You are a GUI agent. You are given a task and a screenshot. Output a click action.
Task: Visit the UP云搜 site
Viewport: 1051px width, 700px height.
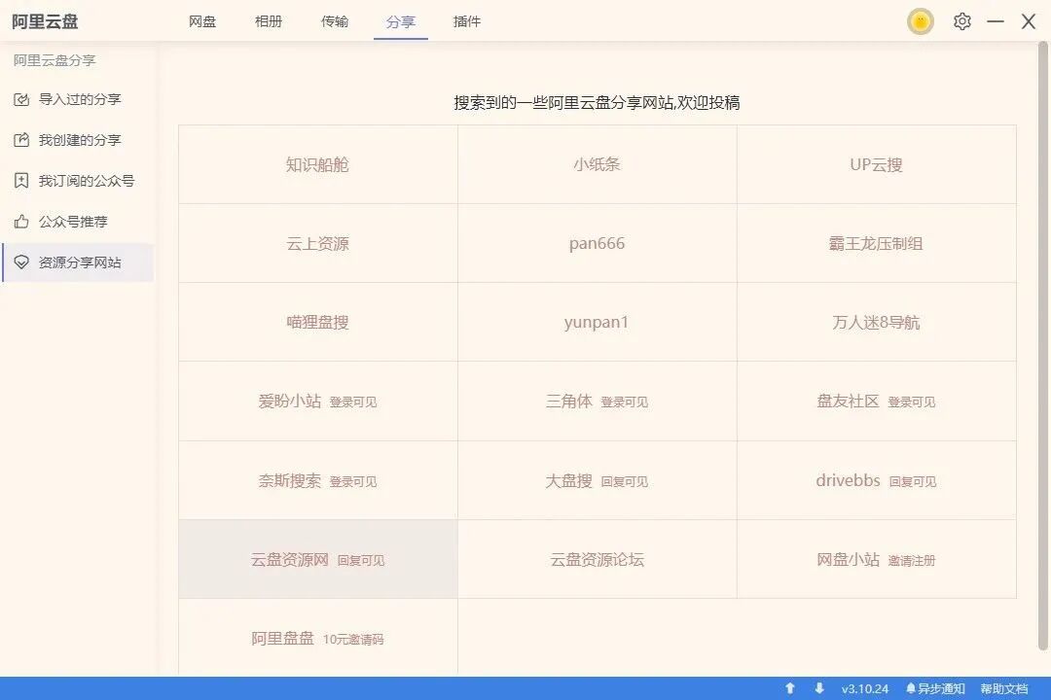[877, 164]
